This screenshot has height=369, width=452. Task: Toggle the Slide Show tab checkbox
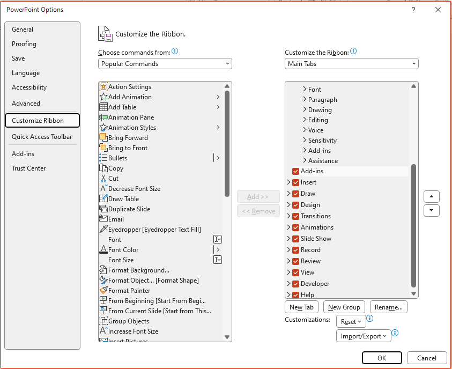[295, 239]
